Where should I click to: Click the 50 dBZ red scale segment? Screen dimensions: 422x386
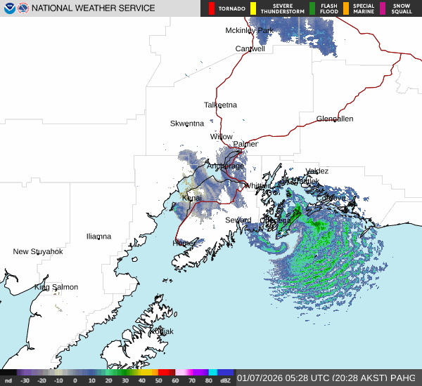click(167, 373)
